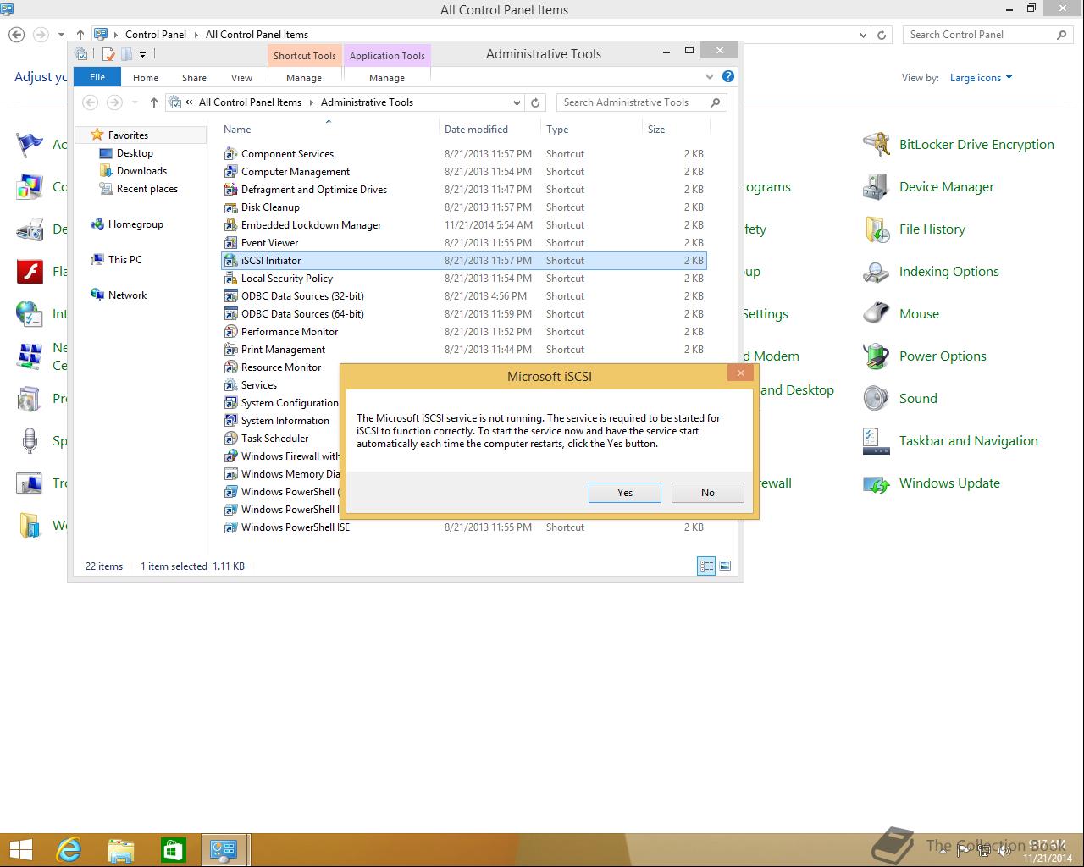1084x867 pixels.
Task: Open the Share ribbon tab
Action: (x=194, y=78)
